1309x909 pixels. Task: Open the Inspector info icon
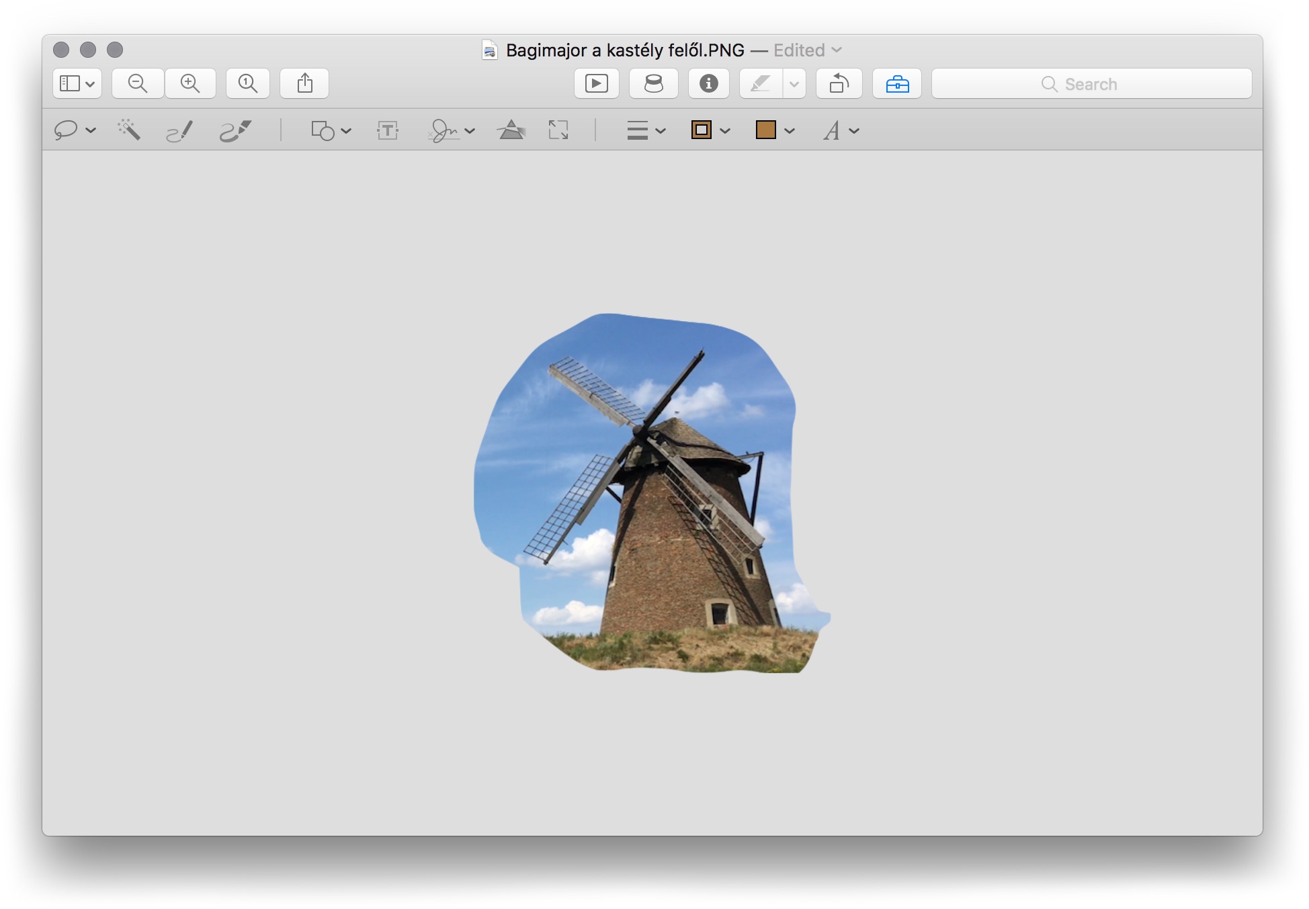point(709,83)
